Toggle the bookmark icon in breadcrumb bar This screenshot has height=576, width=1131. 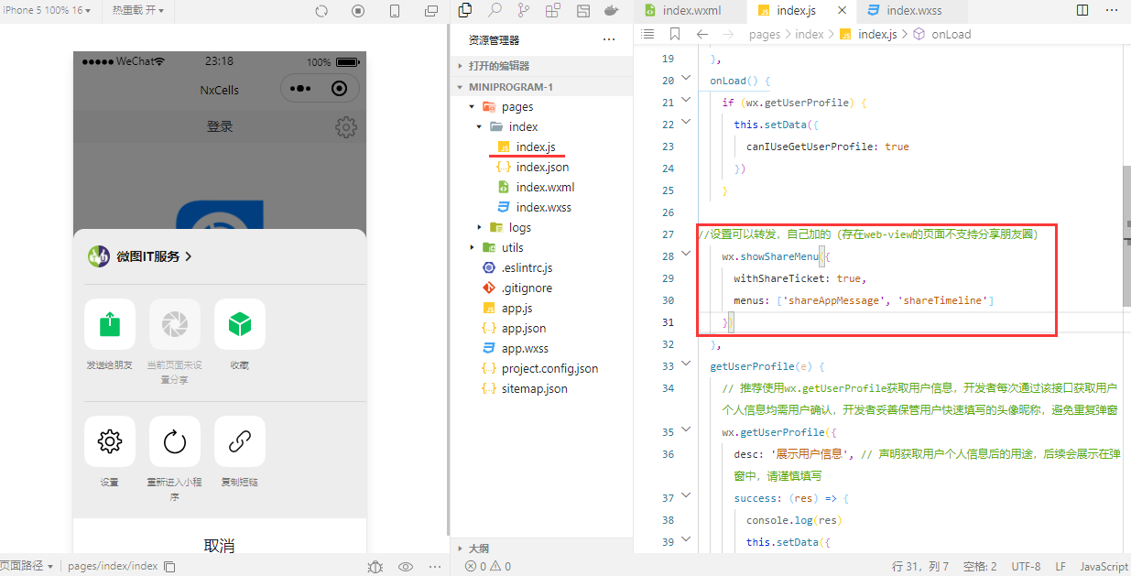pyautogui.click(x=675, y=34)
